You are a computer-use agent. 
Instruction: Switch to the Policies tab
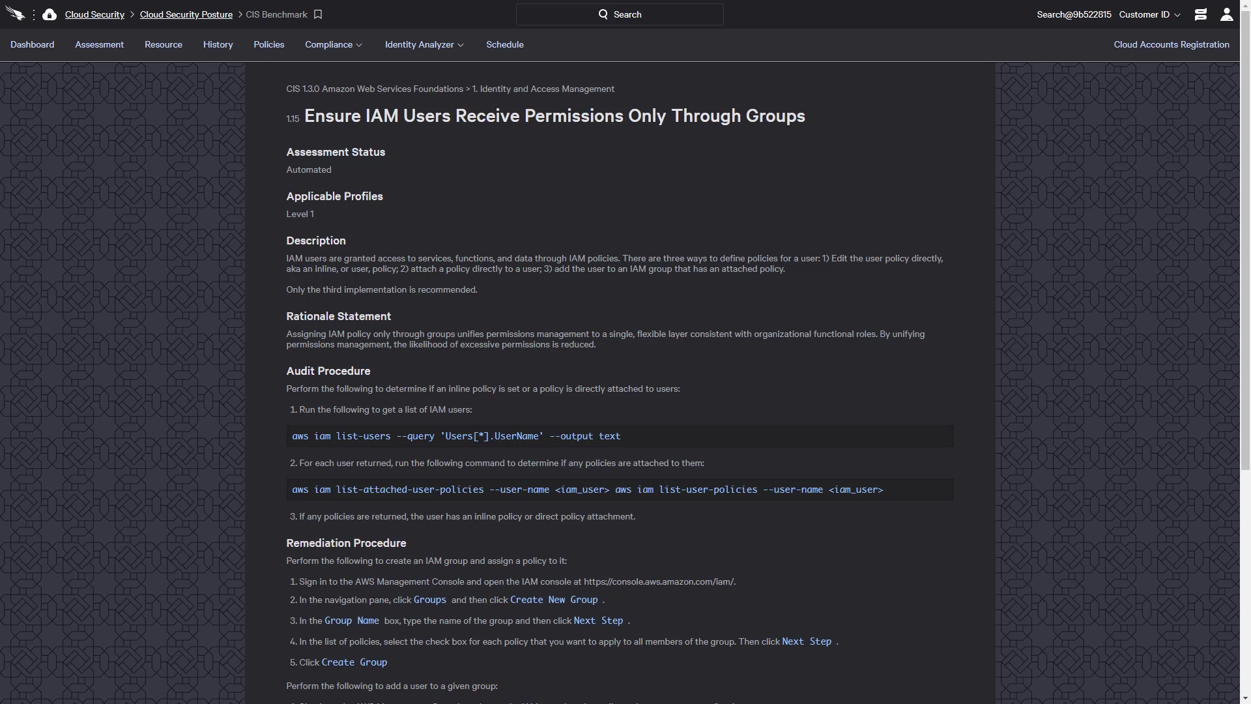coord(269,44)
